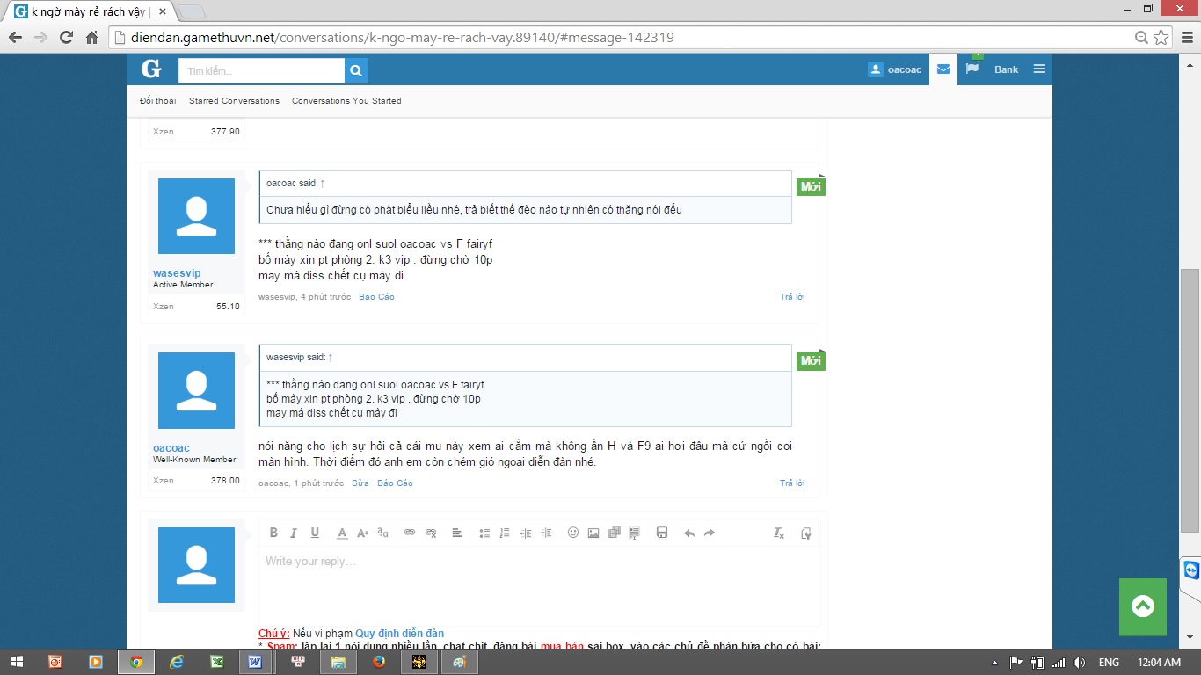Open the font family dropdown
The height and width of the screenshot is (675, 1201).
[382, 533]
